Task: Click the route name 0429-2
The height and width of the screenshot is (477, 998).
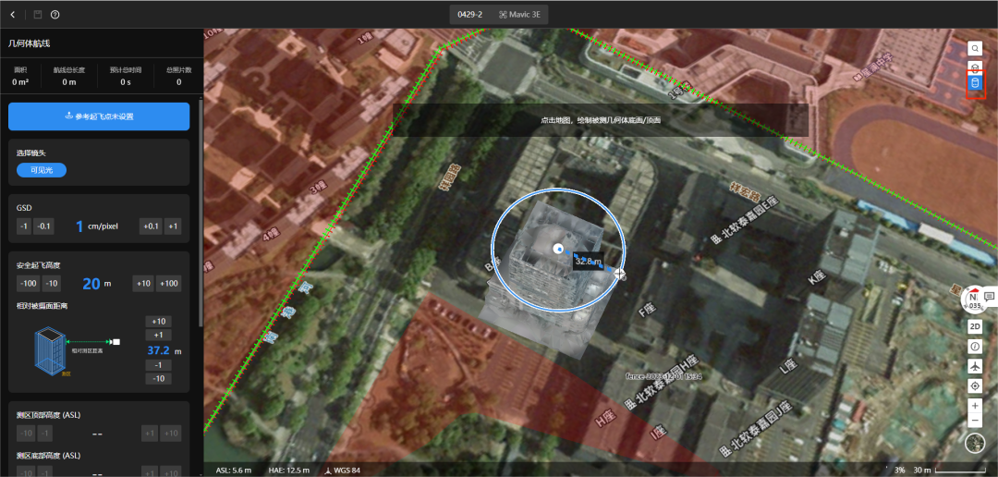Action: tap(469, 15)
